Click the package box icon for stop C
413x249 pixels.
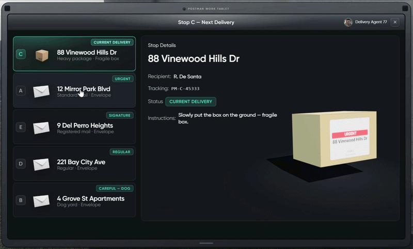[42, 55]
